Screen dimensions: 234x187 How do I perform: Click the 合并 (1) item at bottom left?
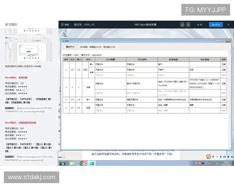[x=62, y=157]
